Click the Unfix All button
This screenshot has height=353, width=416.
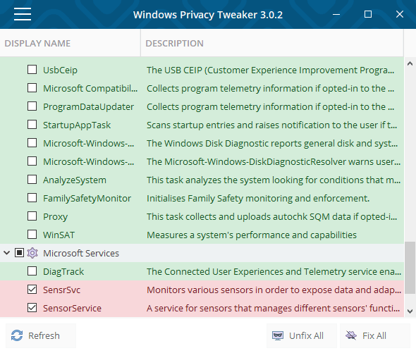click(x=302, y=335)
